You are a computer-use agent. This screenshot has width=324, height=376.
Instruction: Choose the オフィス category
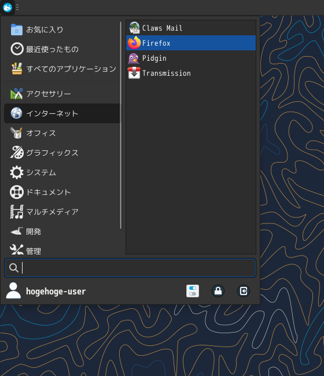(x=62, y=133)
